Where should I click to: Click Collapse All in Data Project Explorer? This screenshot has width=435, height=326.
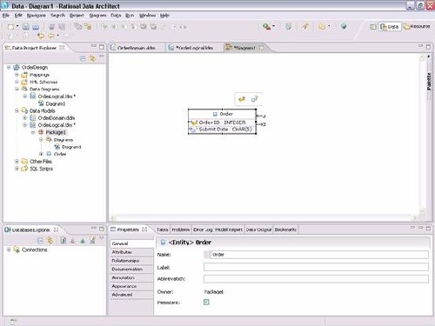(83, 59)
